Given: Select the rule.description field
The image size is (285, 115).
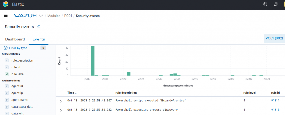Looking at the screenshot, I should [22, 60].
